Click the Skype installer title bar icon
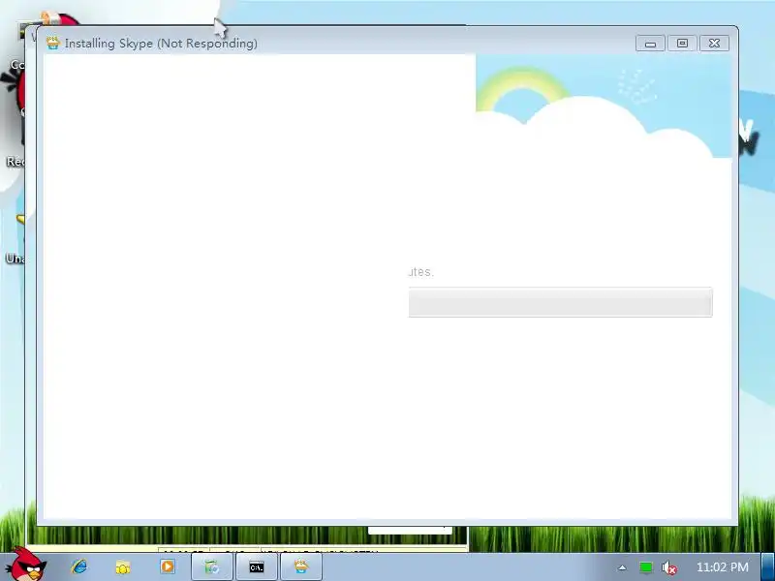The height and width of the screenshot is (581, 775). [53, 43]
